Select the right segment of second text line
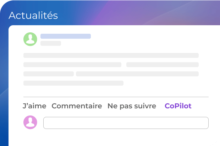220x146 pixels. (162, 65)
